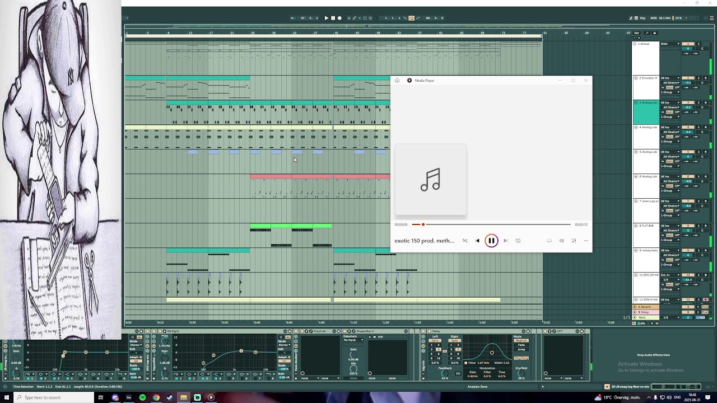Viewport: 717px width, 403px height.
Task: Click Ableton transport Play button
Action: (327, 18)
